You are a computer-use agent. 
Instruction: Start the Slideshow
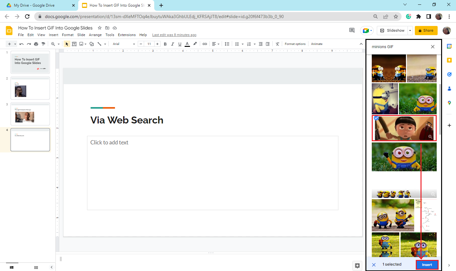tap(392, 30)
